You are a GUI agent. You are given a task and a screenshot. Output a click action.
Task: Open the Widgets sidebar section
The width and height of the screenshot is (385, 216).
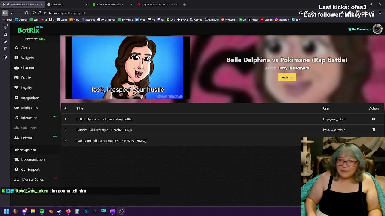[x=27, y=58]
